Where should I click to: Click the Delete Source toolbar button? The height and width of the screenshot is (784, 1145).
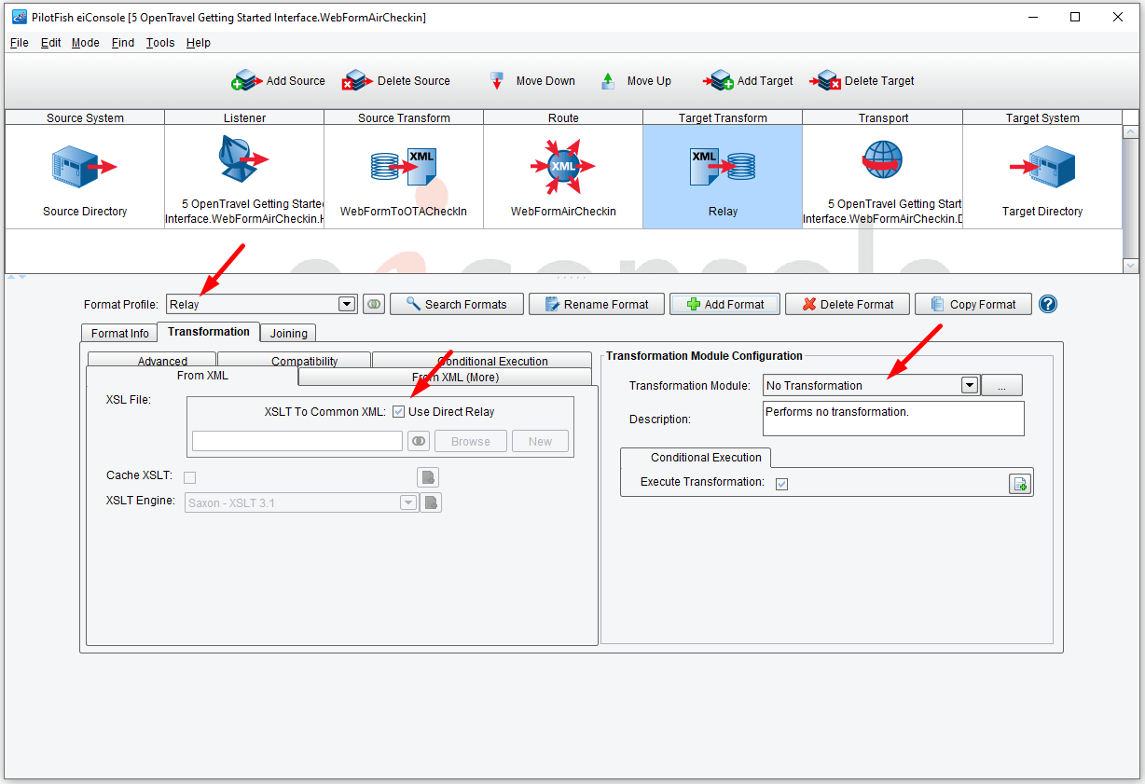(x=395, y=81)
